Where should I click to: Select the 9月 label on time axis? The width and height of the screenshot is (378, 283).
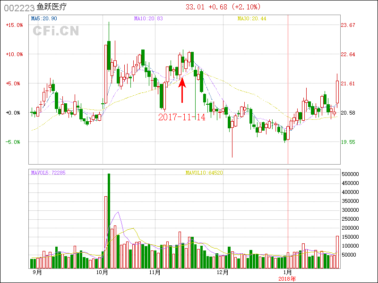(37, 273)
